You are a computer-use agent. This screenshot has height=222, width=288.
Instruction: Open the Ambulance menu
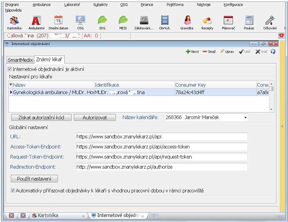click(42, 5)
